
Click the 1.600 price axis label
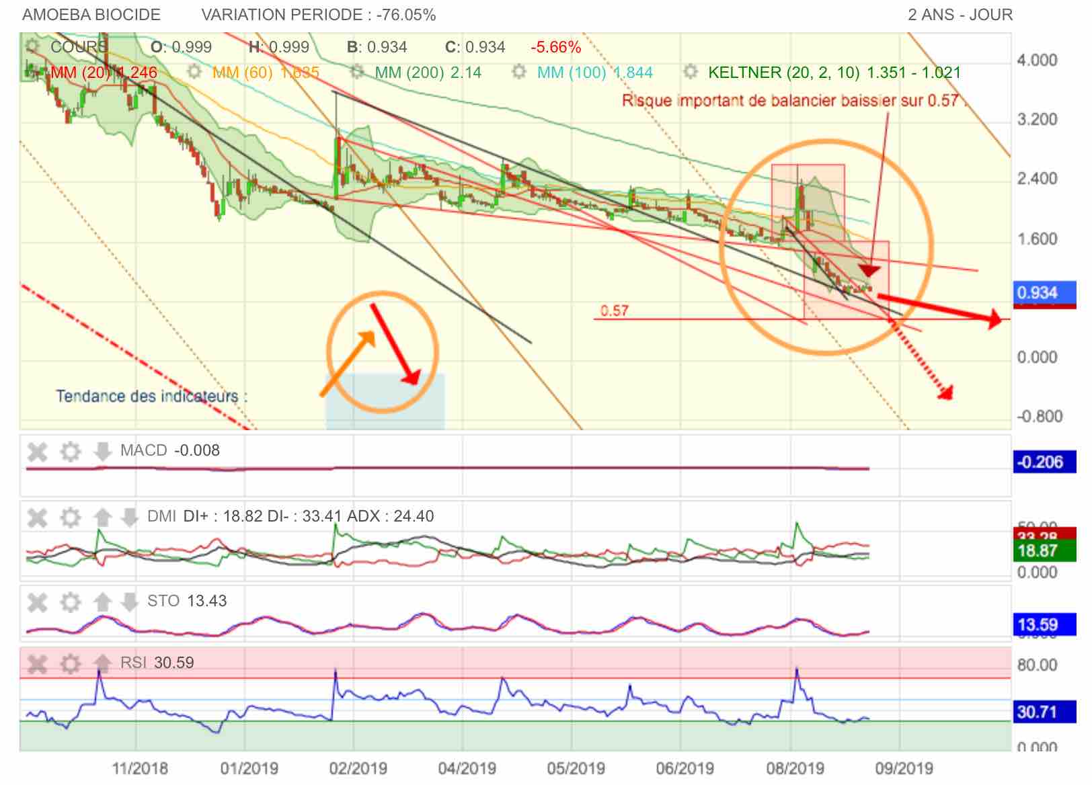click(x=1037, y=239)
